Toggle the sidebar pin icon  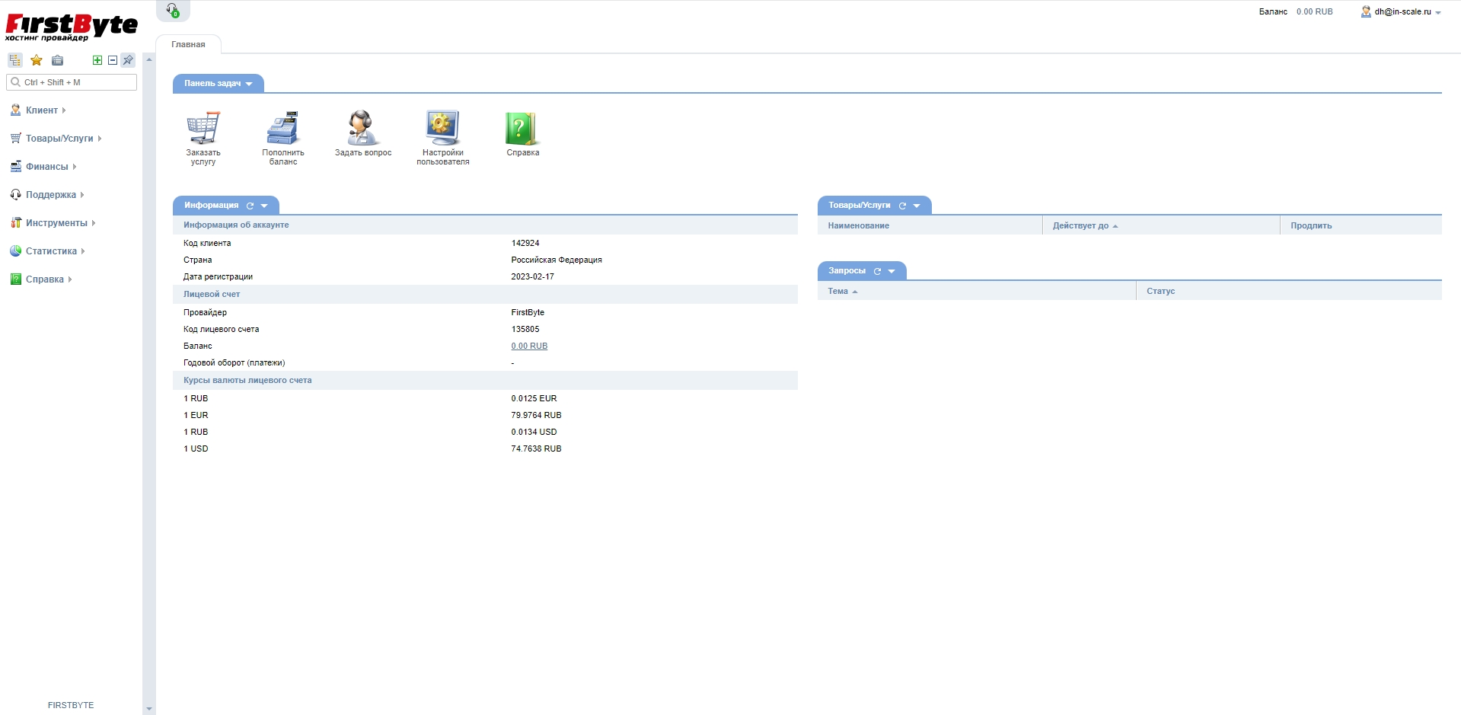coord(128,60)
